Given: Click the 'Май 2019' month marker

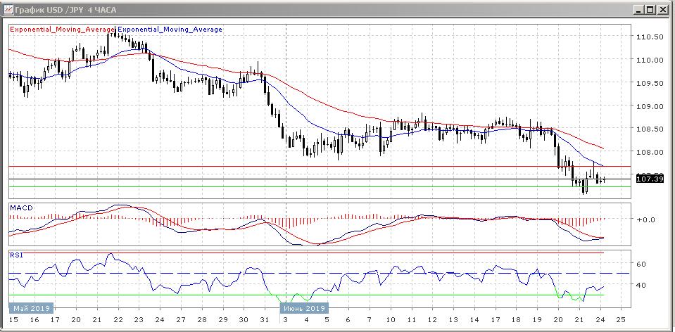Looking at the screenshot, I should 30,308.
